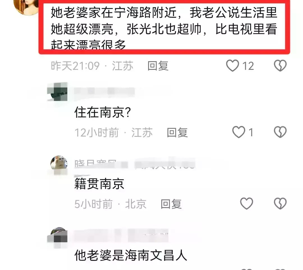Dislike the 住在南京? reply

pyautogui.click(x=280, y=132)
